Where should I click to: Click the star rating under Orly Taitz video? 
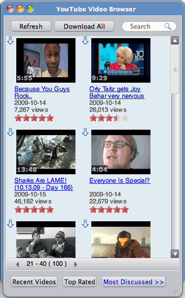click(x=109, y=118)
